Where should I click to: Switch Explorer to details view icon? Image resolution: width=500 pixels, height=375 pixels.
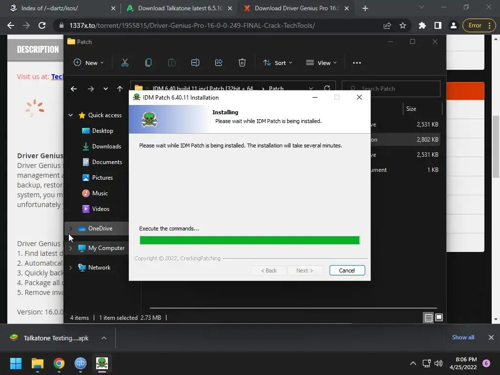point(428,317)
